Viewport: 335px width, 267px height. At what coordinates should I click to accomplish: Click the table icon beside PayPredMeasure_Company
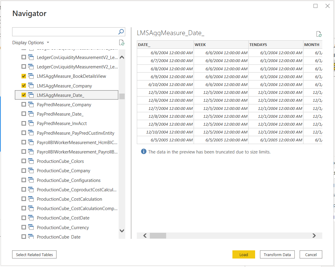coord(31,105)
